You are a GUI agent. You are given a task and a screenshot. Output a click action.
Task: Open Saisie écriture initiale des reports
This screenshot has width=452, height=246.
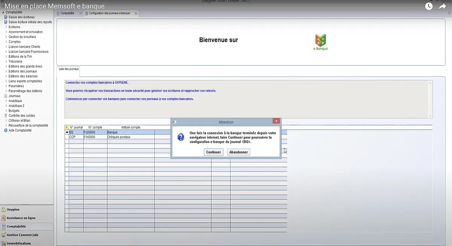[x=30, y=22]
